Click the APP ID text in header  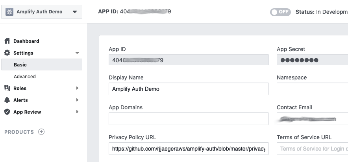click(135, 11)
